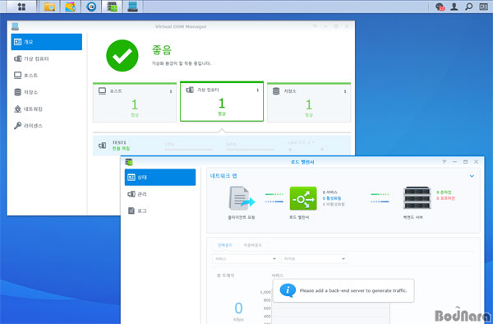Screen dimensions: 493x324
Task: Open the widgets panel icon
Action: [484, 7]
